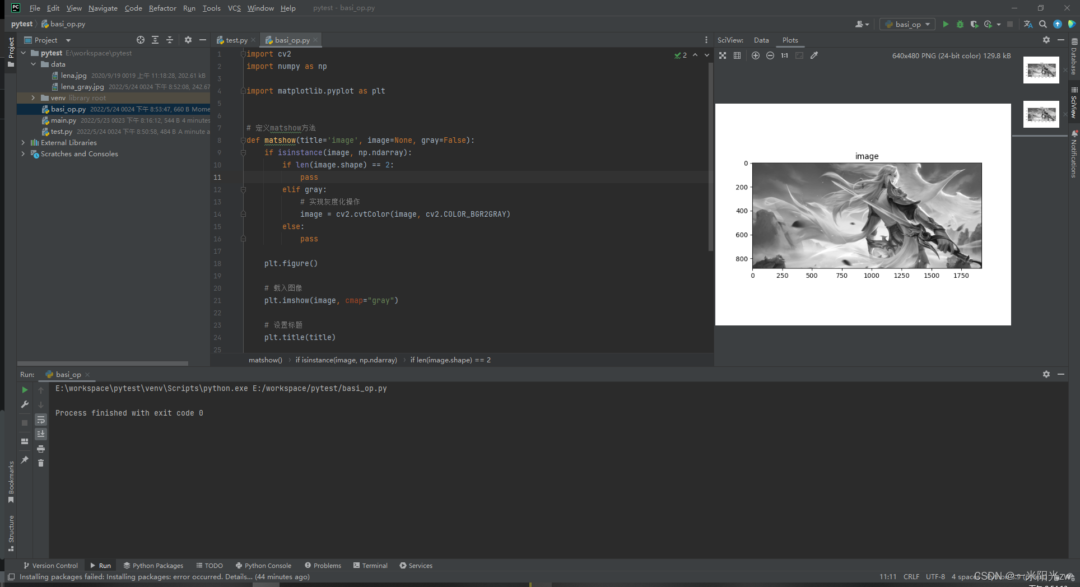Expand the venv library root folder
Viewport: 1080px width, 587px height.
click(33, 97)
